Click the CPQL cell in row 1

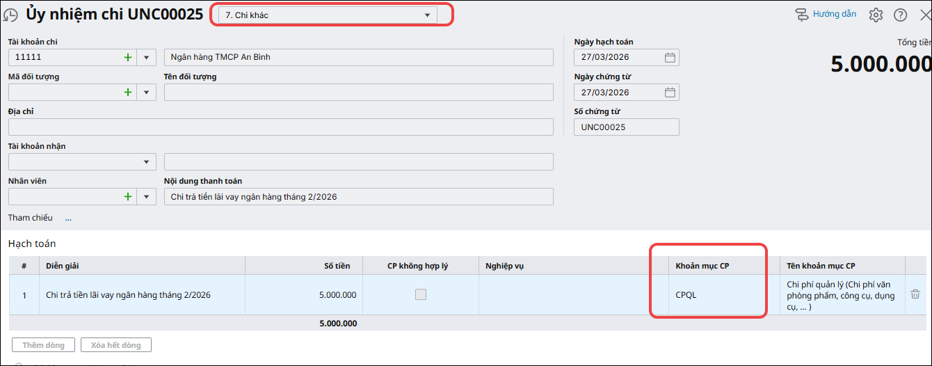coord(723,295)
